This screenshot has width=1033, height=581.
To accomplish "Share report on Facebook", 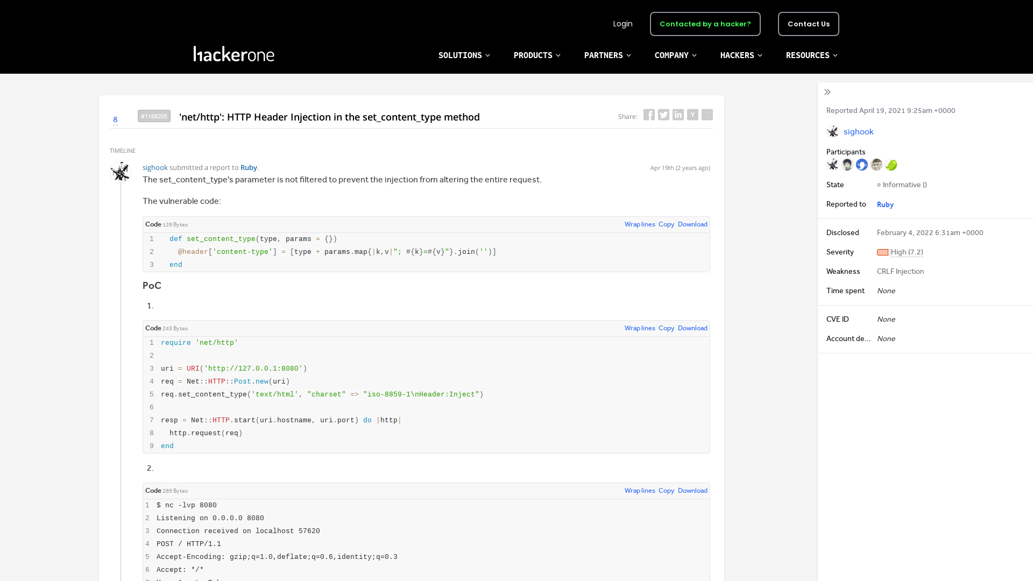I will pyautogui.click(x=649, y=115).
